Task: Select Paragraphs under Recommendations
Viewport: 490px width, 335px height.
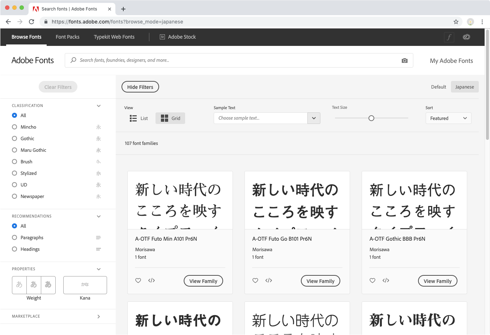Action: (14, 237)
